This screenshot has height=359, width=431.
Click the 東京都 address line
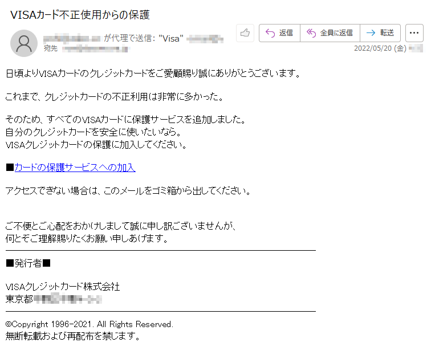click(54, 299)
